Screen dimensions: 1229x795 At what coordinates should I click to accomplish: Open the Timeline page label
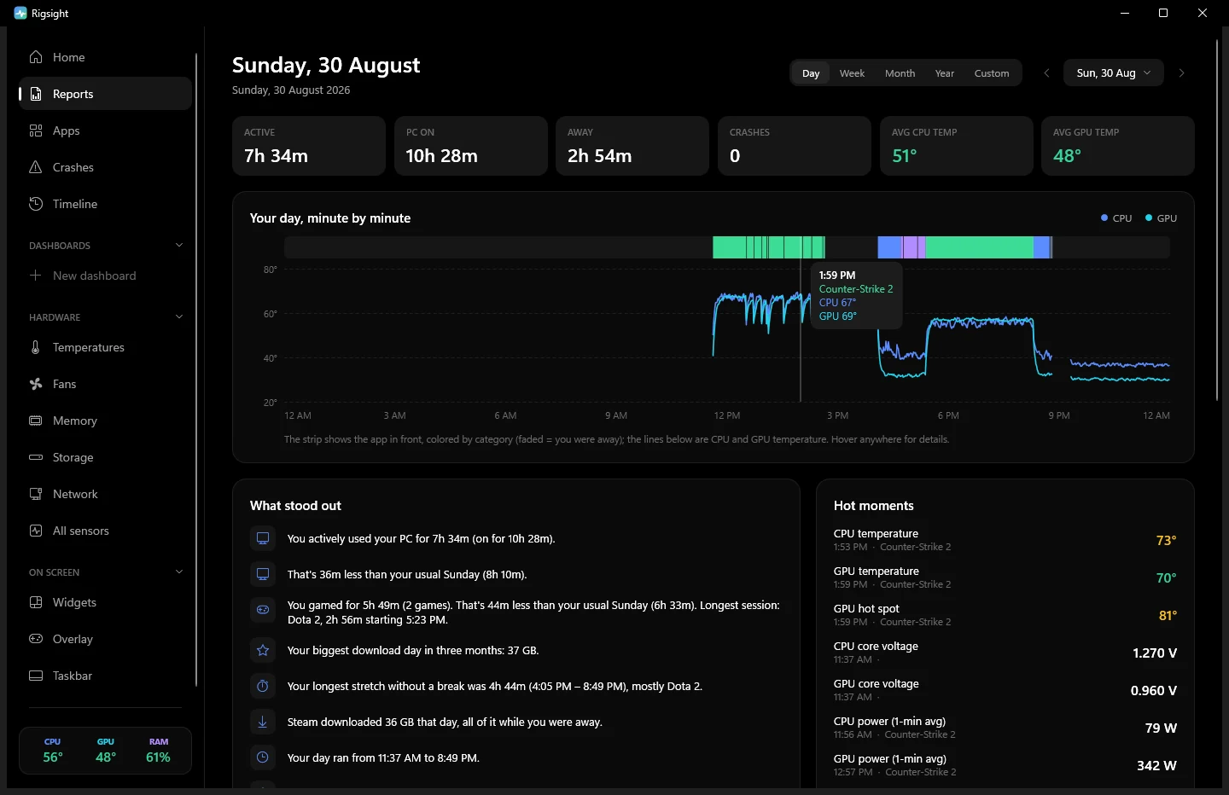75,204
